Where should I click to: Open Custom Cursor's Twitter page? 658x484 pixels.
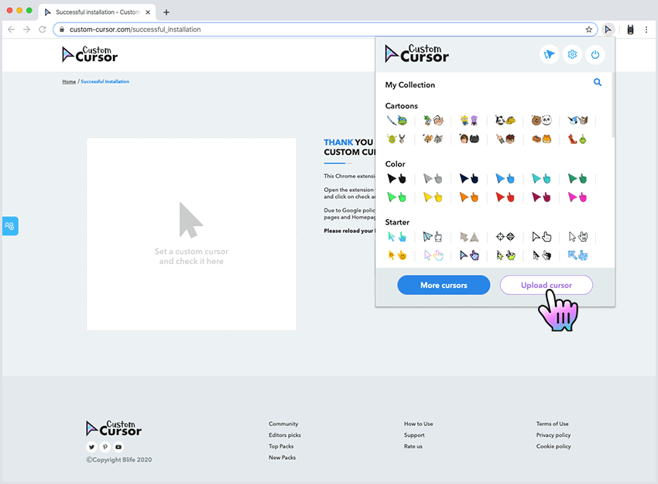(91, 447)
